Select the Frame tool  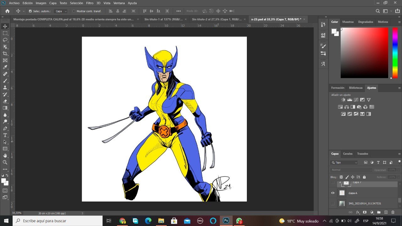(x=5, y=60)
